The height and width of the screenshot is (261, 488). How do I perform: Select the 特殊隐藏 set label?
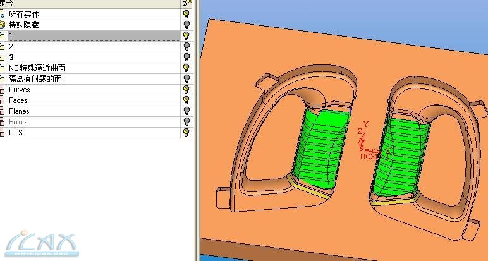23,25
